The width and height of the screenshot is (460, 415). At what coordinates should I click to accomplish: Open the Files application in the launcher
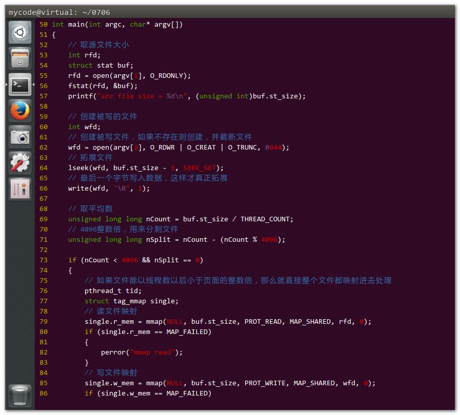point(19,58)
